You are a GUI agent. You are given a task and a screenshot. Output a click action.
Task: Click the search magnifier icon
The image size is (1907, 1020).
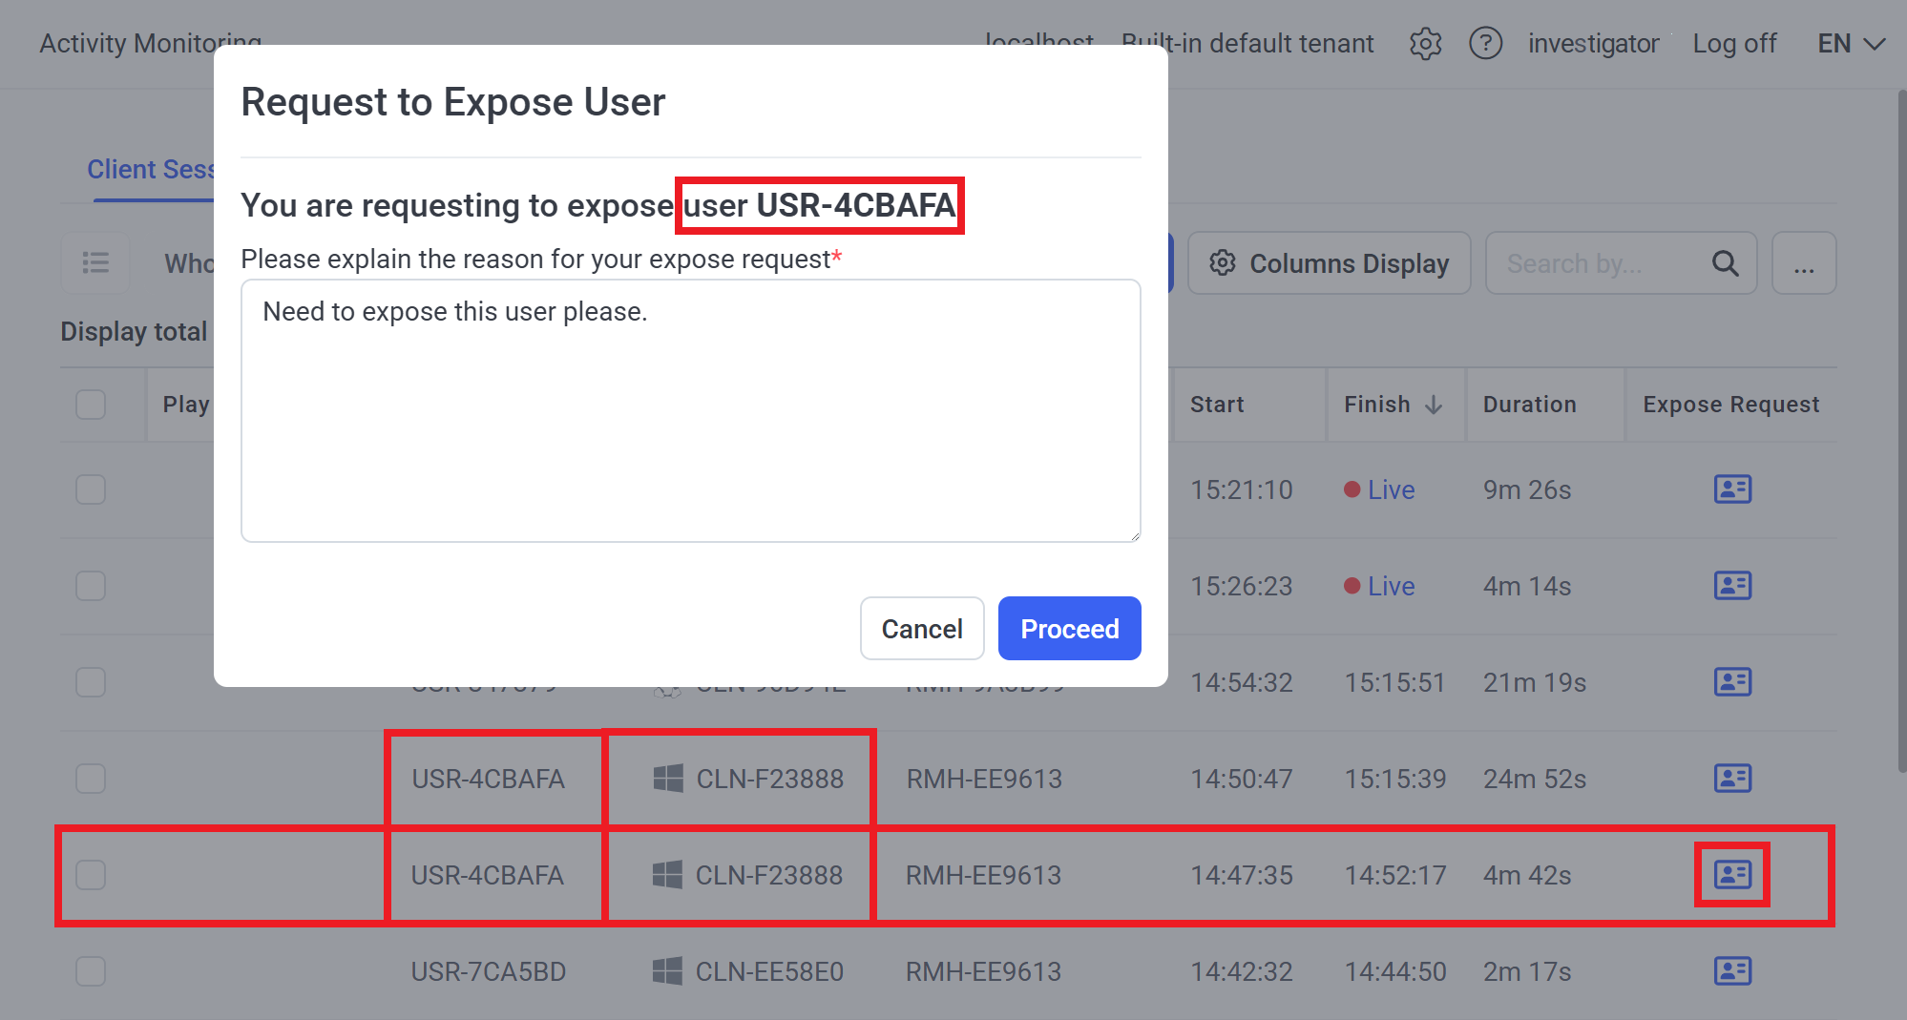click(x=1725, y=263)
